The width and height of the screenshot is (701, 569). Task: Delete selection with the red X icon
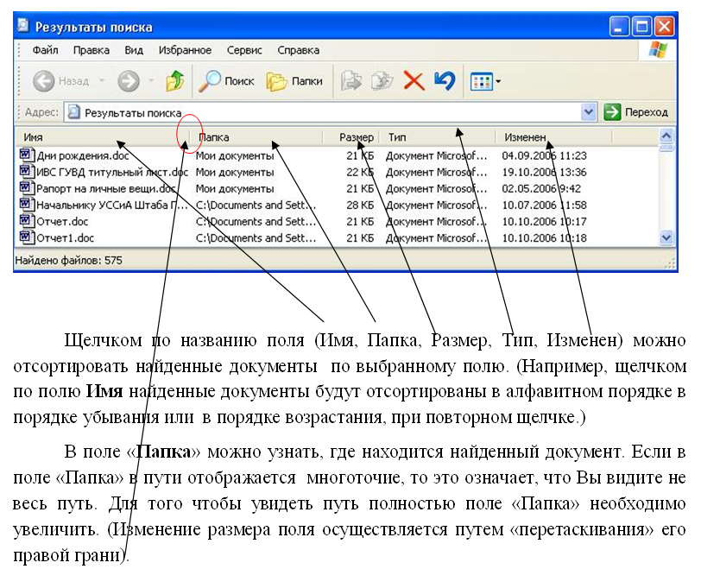point(414,81)
